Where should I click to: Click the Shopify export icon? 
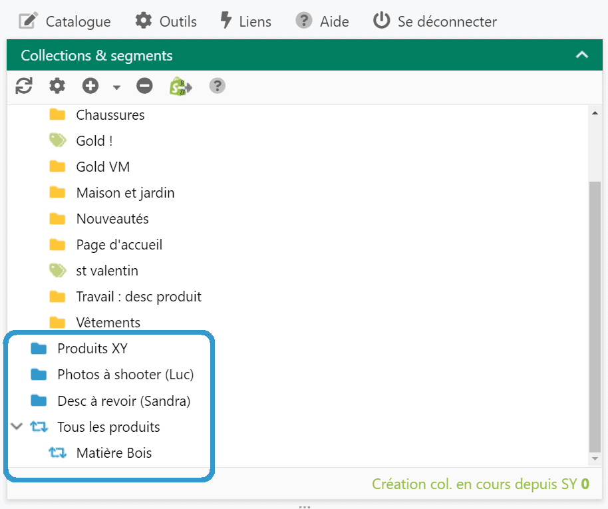pos(180,86)
